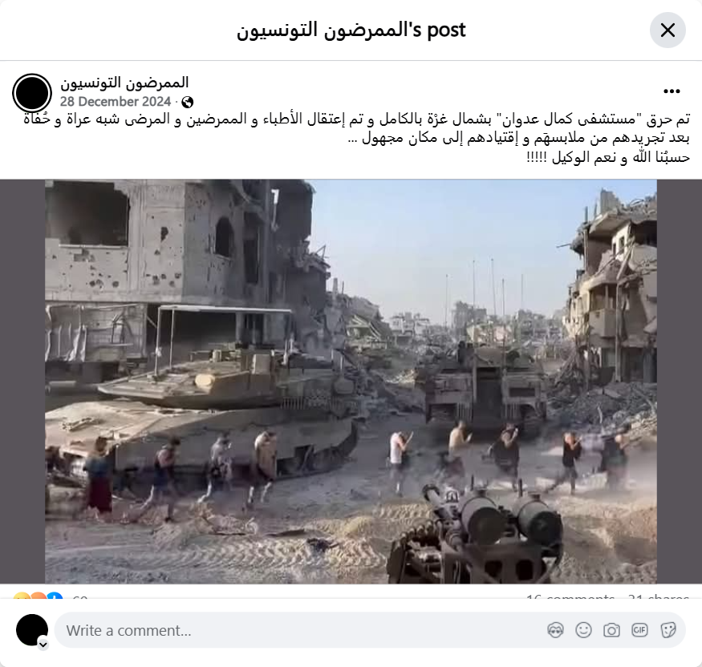Image resolution: width=702 pixels, height=667 pixels.
Task: Click your own avatar beside comment box
Action: 32,630
